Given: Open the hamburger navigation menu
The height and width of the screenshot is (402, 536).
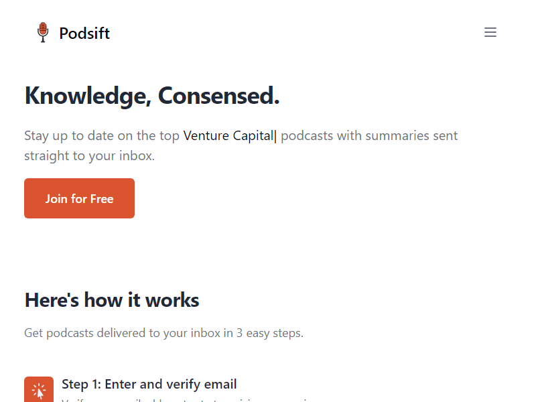Looking at the screenshot, I should coord(490,32).
